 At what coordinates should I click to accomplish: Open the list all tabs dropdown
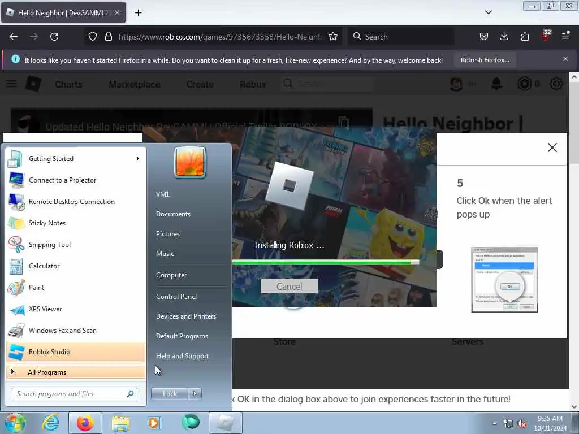pyautogui.click(x=488, y=12)
